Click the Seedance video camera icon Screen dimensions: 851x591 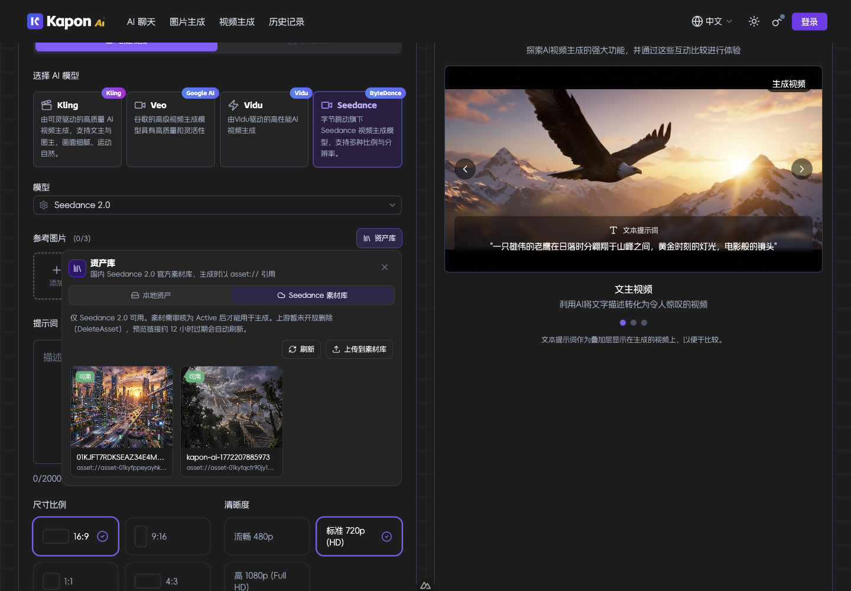click(x=327, y=105)
